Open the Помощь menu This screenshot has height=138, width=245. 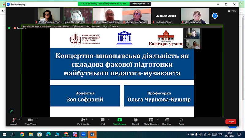point(114,26)
